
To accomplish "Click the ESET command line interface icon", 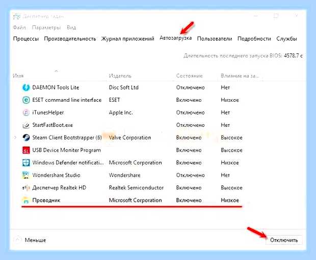I will point(26,100).
